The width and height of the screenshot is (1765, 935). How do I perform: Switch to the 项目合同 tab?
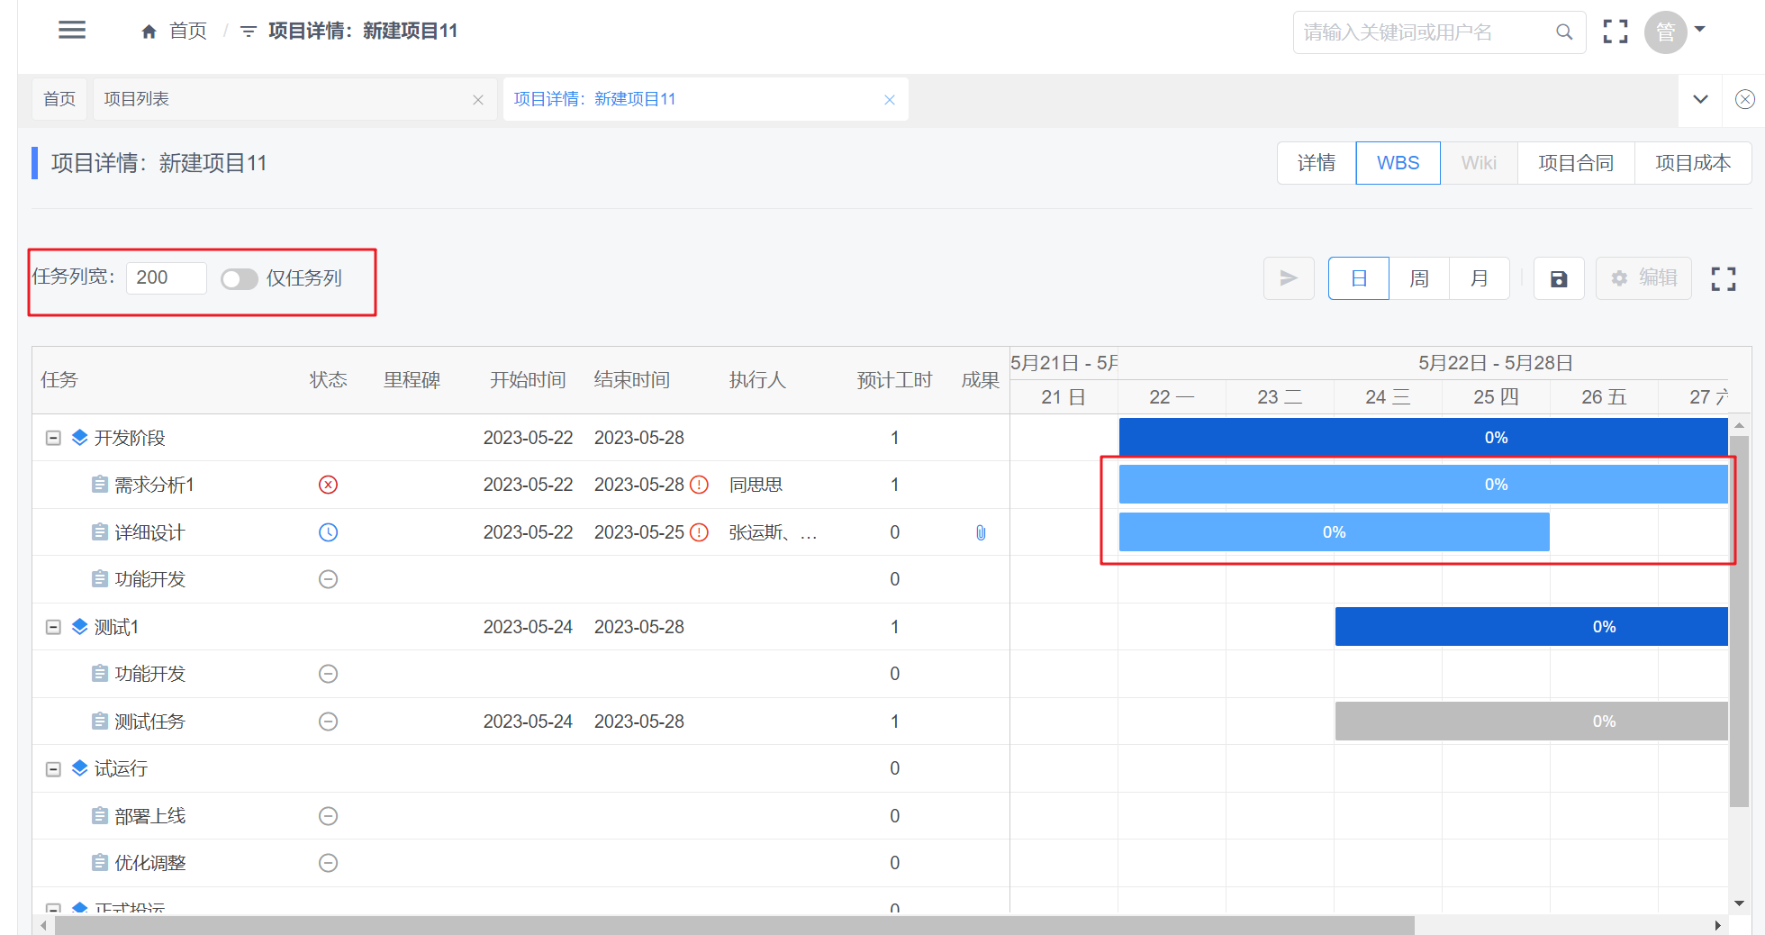(1575, 163)
